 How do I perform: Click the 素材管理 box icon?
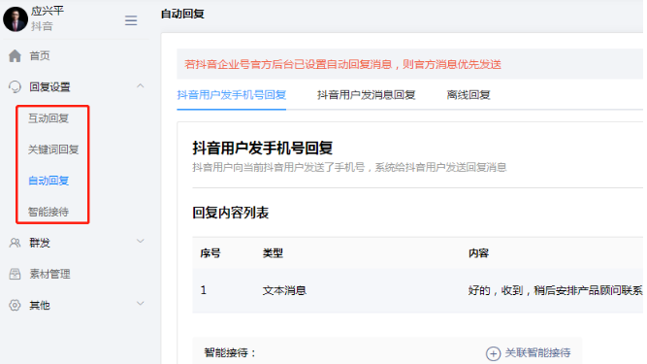click(x=15, y=274)
